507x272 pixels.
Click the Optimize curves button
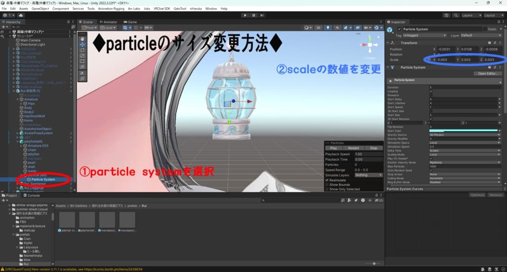pos(477,195)
